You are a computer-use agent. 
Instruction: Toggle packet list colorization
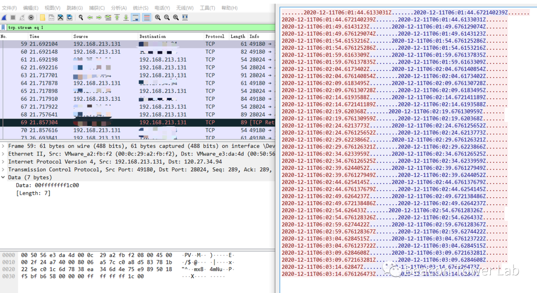pos(147,17)
